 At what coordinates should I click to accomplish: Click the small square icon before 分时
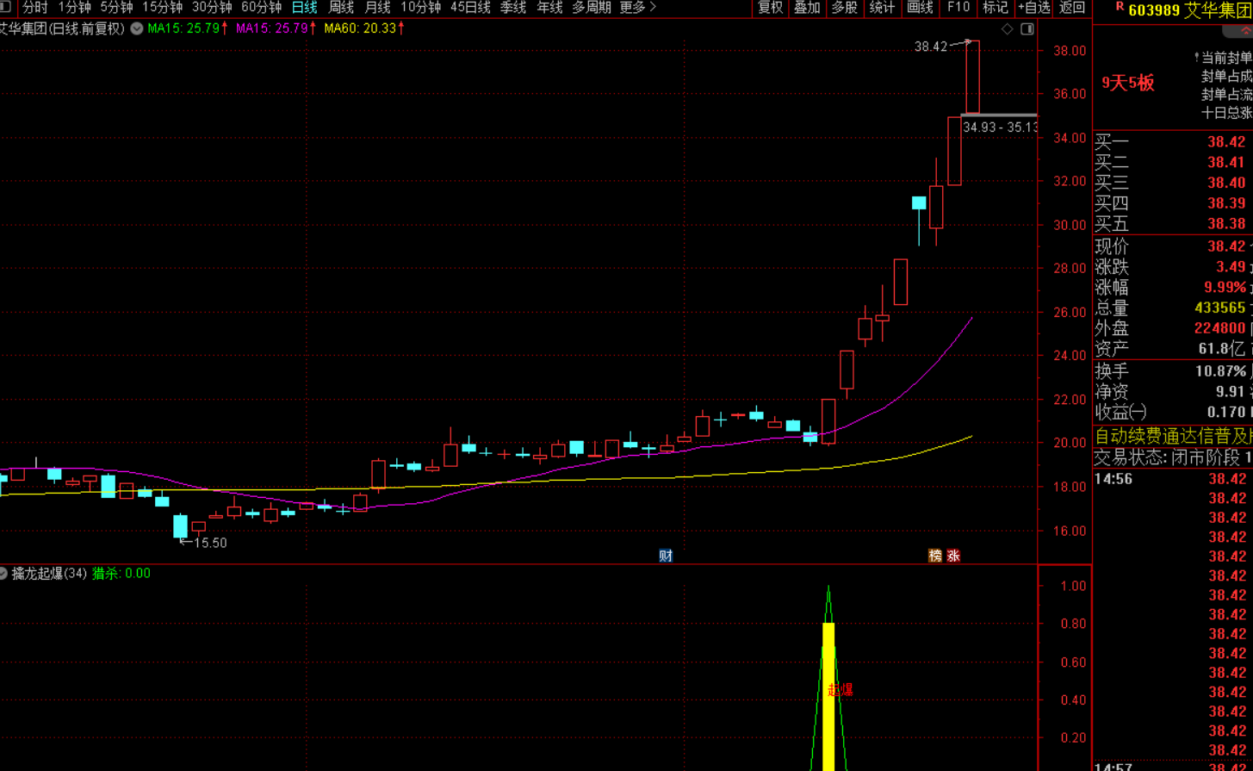6,7
